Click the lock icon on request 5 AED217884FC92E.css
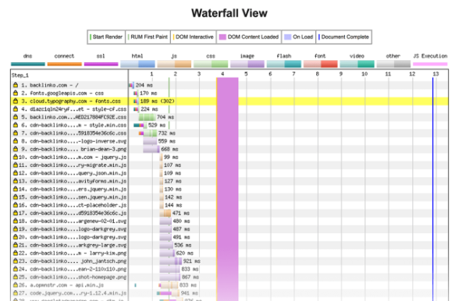The image size is (455, 301). click(16, 117)
